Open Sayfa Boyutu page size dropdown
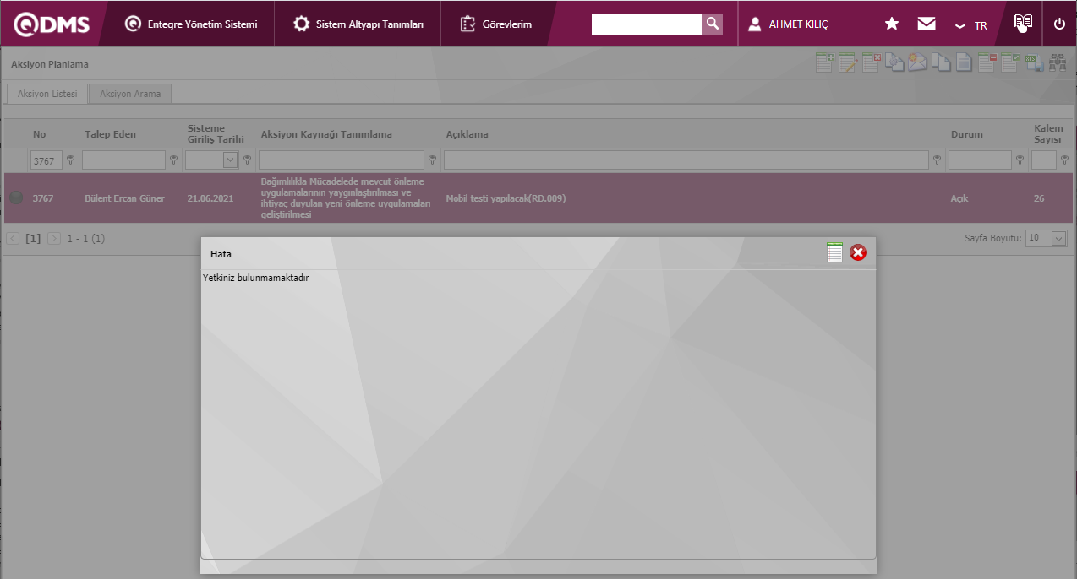 coord(1059,239)
